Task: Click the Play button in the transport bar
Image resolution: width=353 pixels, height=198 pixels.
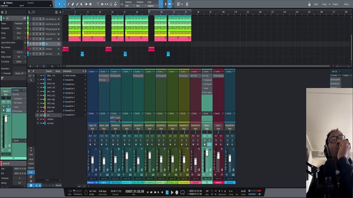Action: [x=173, y=192]
